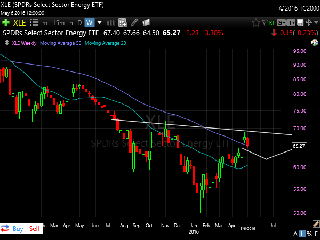Click the 67.40 open price value

click(x=111, y=33)
